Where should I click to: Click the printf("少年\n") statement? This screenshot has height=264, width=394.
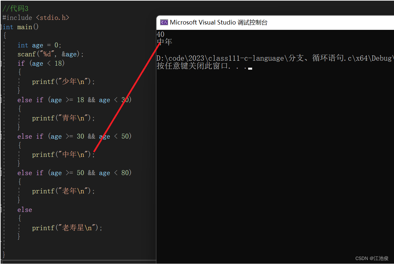click(63, 82)
